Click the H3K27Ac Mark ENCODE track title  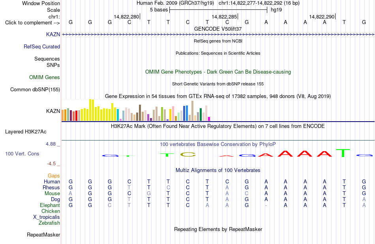(218, 126)
